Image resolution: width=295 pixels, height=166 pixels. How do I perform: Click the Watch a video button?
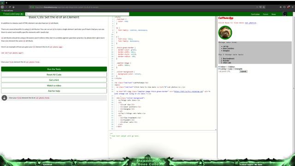[54, 85]
